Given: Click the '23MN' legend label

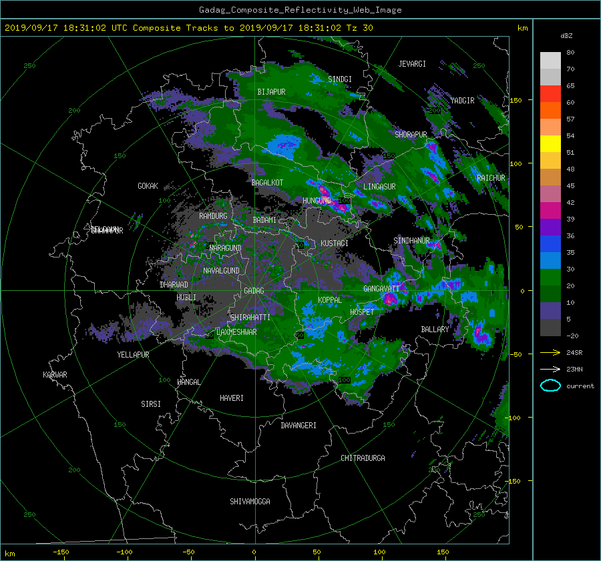Looking at the screenshot, I should (574, 369).
